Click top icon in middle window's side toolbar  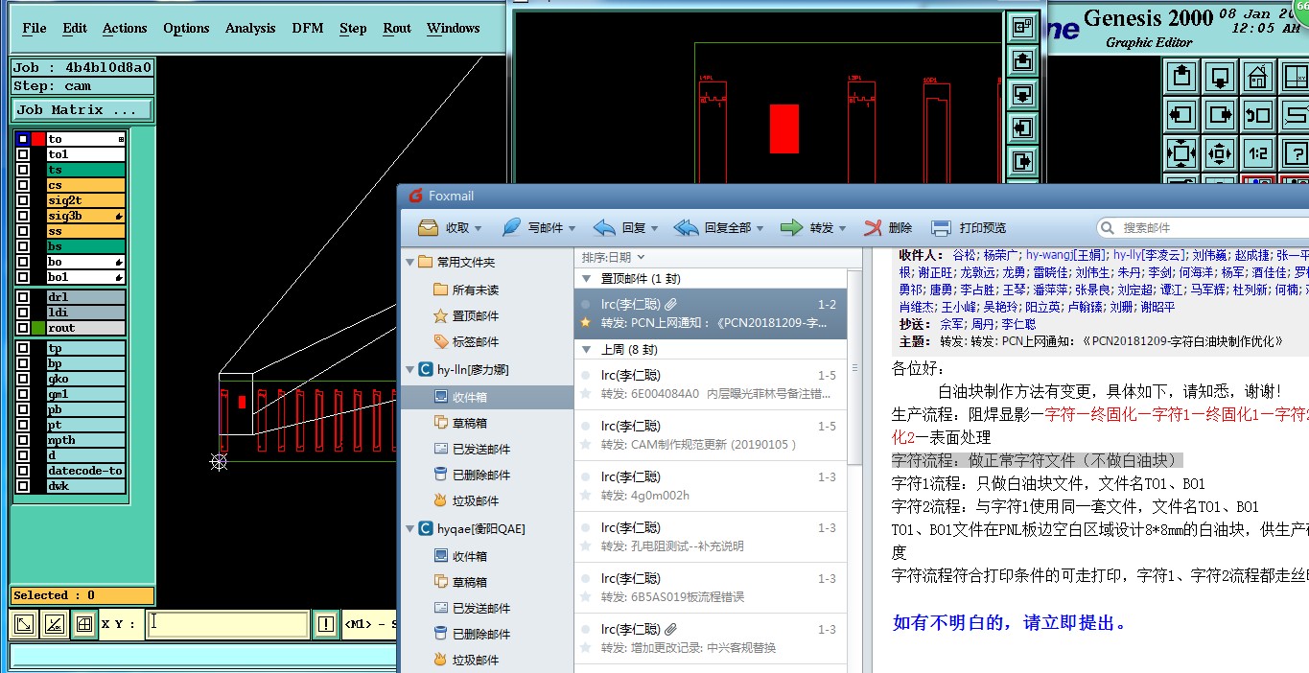1023,28
